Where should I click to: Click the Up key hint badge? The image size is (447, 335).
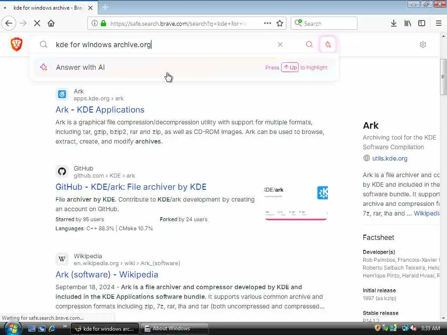pyautogui.click(x=290, y=68)
